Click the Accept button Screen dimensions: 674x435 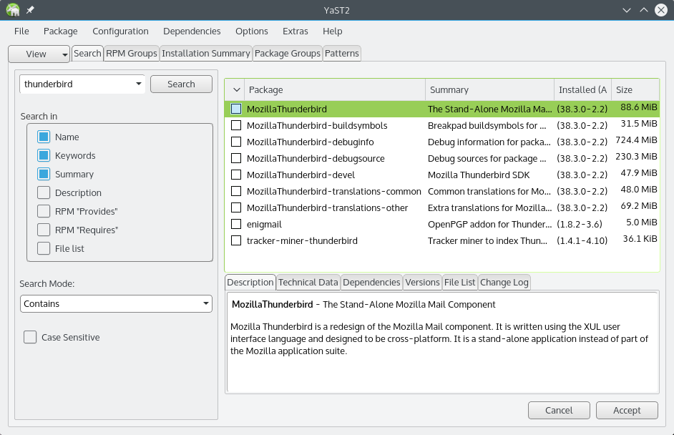point(627,411)
